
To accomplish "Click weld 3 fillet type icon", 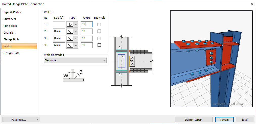I will [70, 38].
